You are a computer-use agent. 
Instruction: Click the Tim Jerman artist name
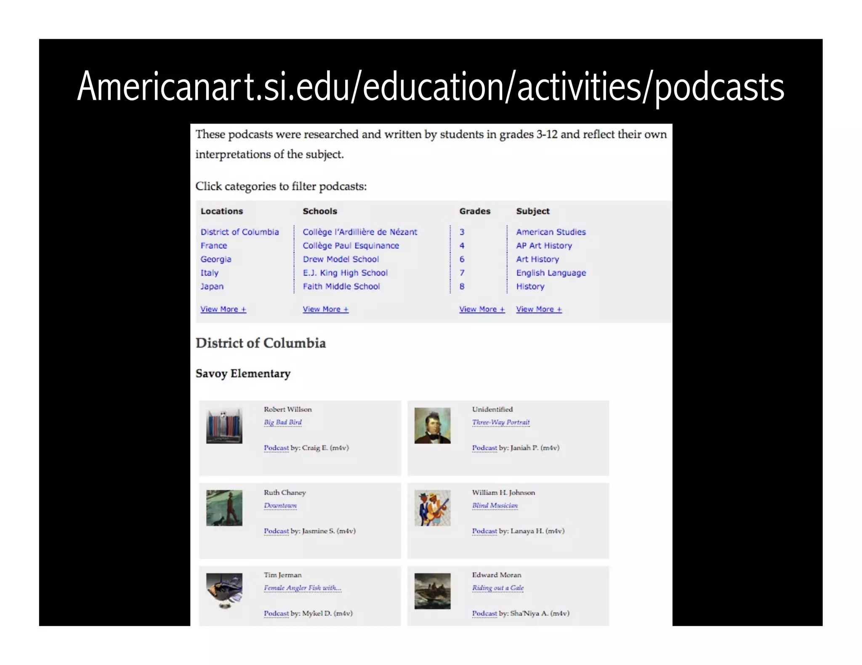pos(283,575)
